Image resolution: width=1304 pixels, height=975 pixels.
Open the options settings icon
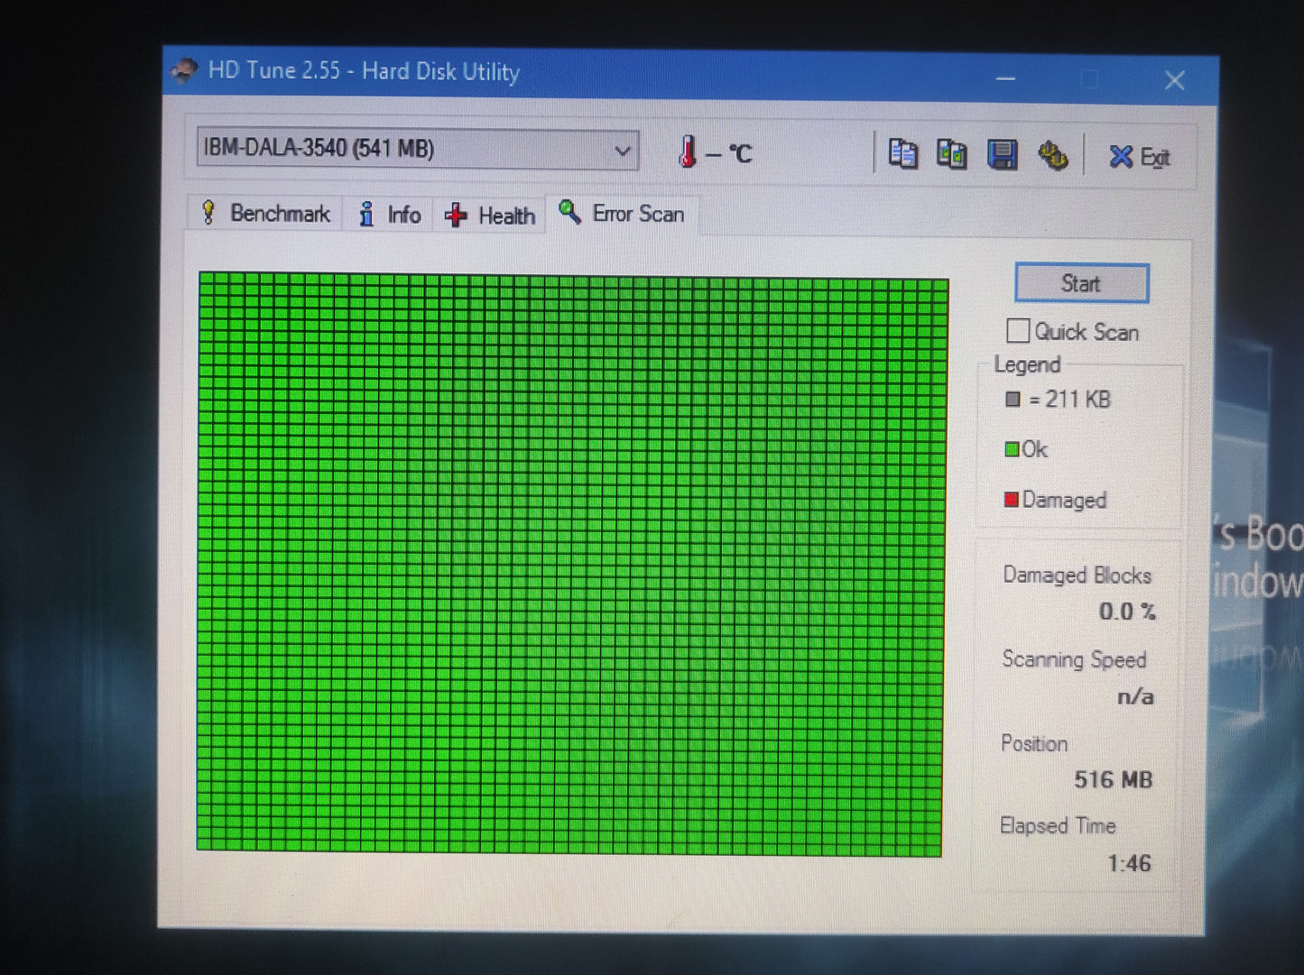(x=1052, y=156)
